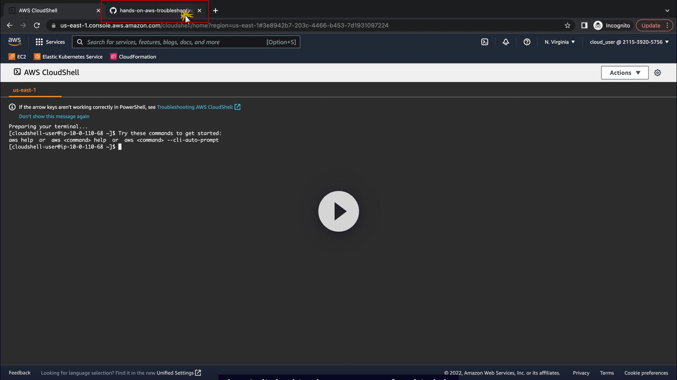Open the Privacy footer link
677x380 pixels.
(x=581, y=373)
